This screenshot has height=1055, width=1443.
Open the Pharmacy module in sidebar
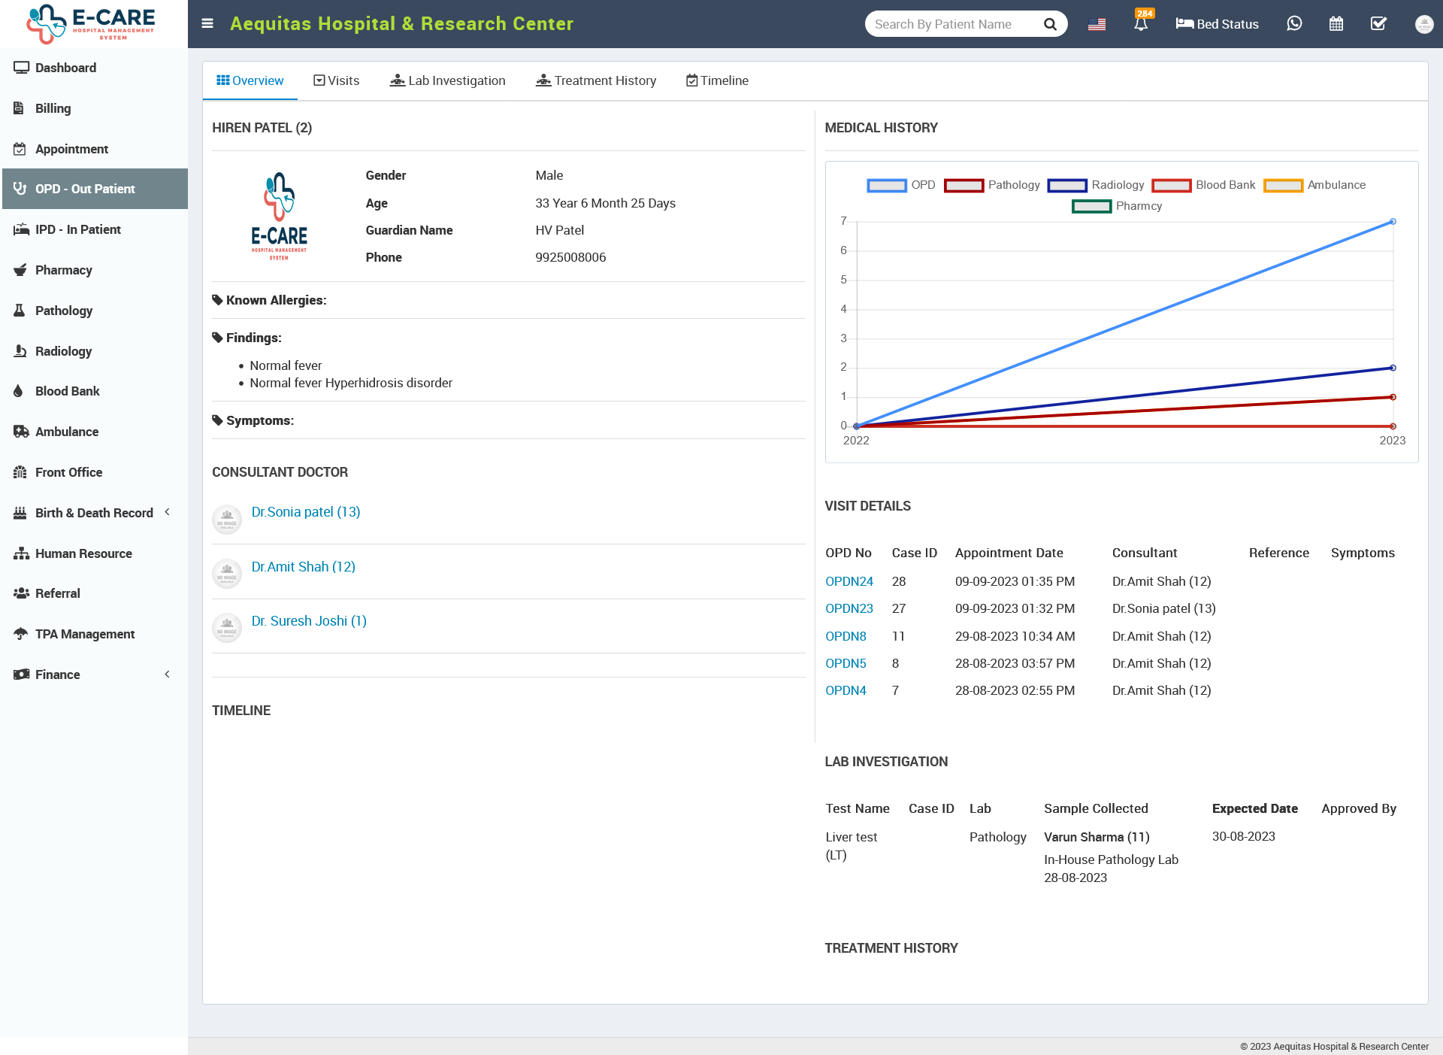pyautogui.click(x=63, y=270)
